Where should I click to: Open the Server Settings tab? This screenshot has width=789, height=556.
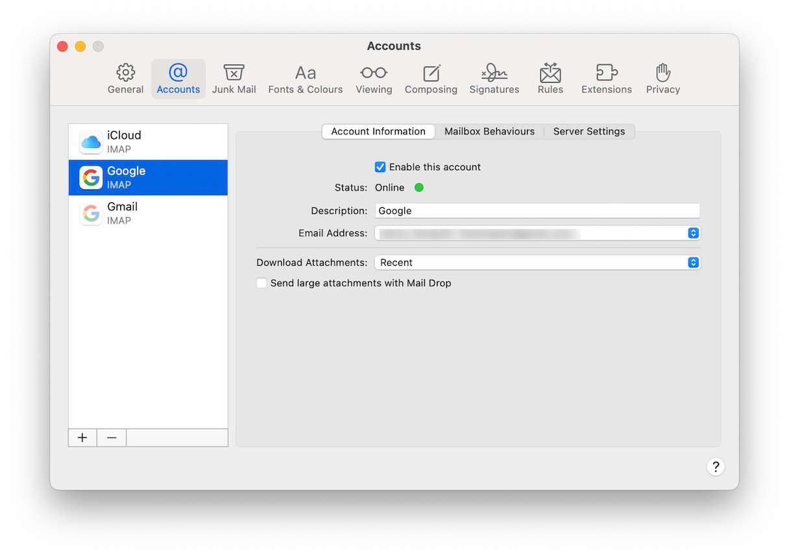(589, 131)
